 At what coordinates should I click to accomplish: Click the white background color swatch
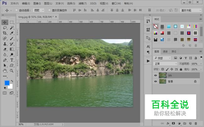pyautogui.click(x=11, y=87)
